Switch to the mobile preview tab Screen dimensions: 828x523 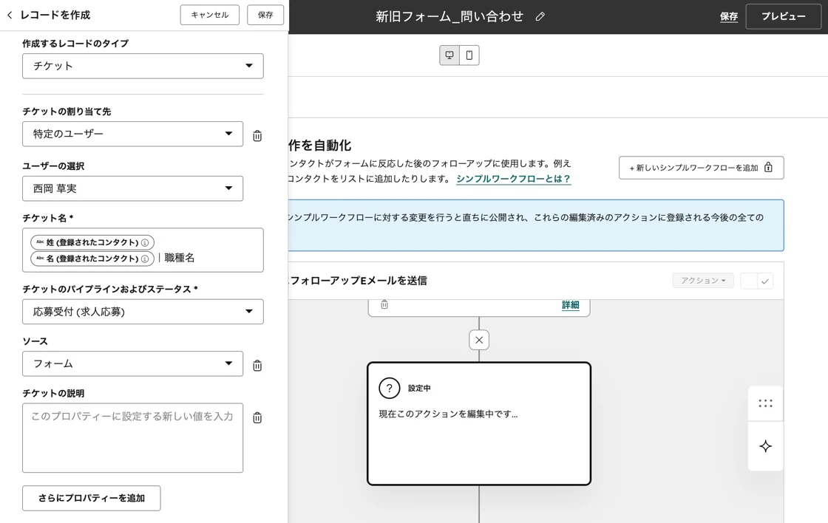pyautogui.click(x=469, y=55)
